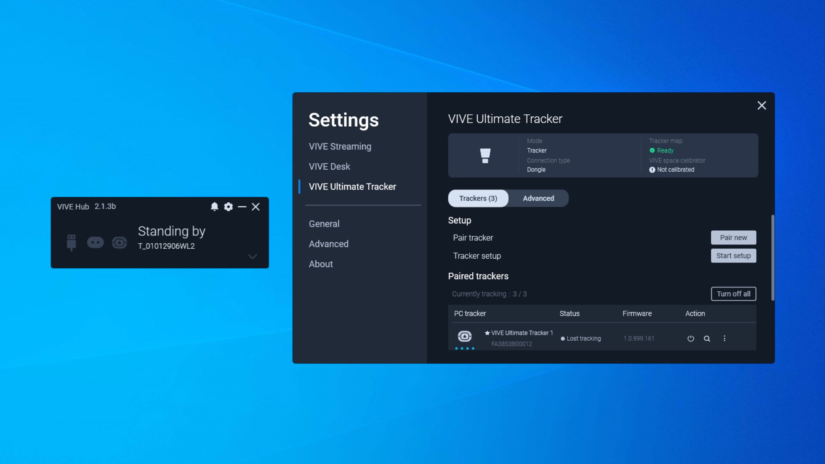The image size is (825, 464).
Task: Click the tracker icon in VIVE Hub
Action: tap(119, 242)
